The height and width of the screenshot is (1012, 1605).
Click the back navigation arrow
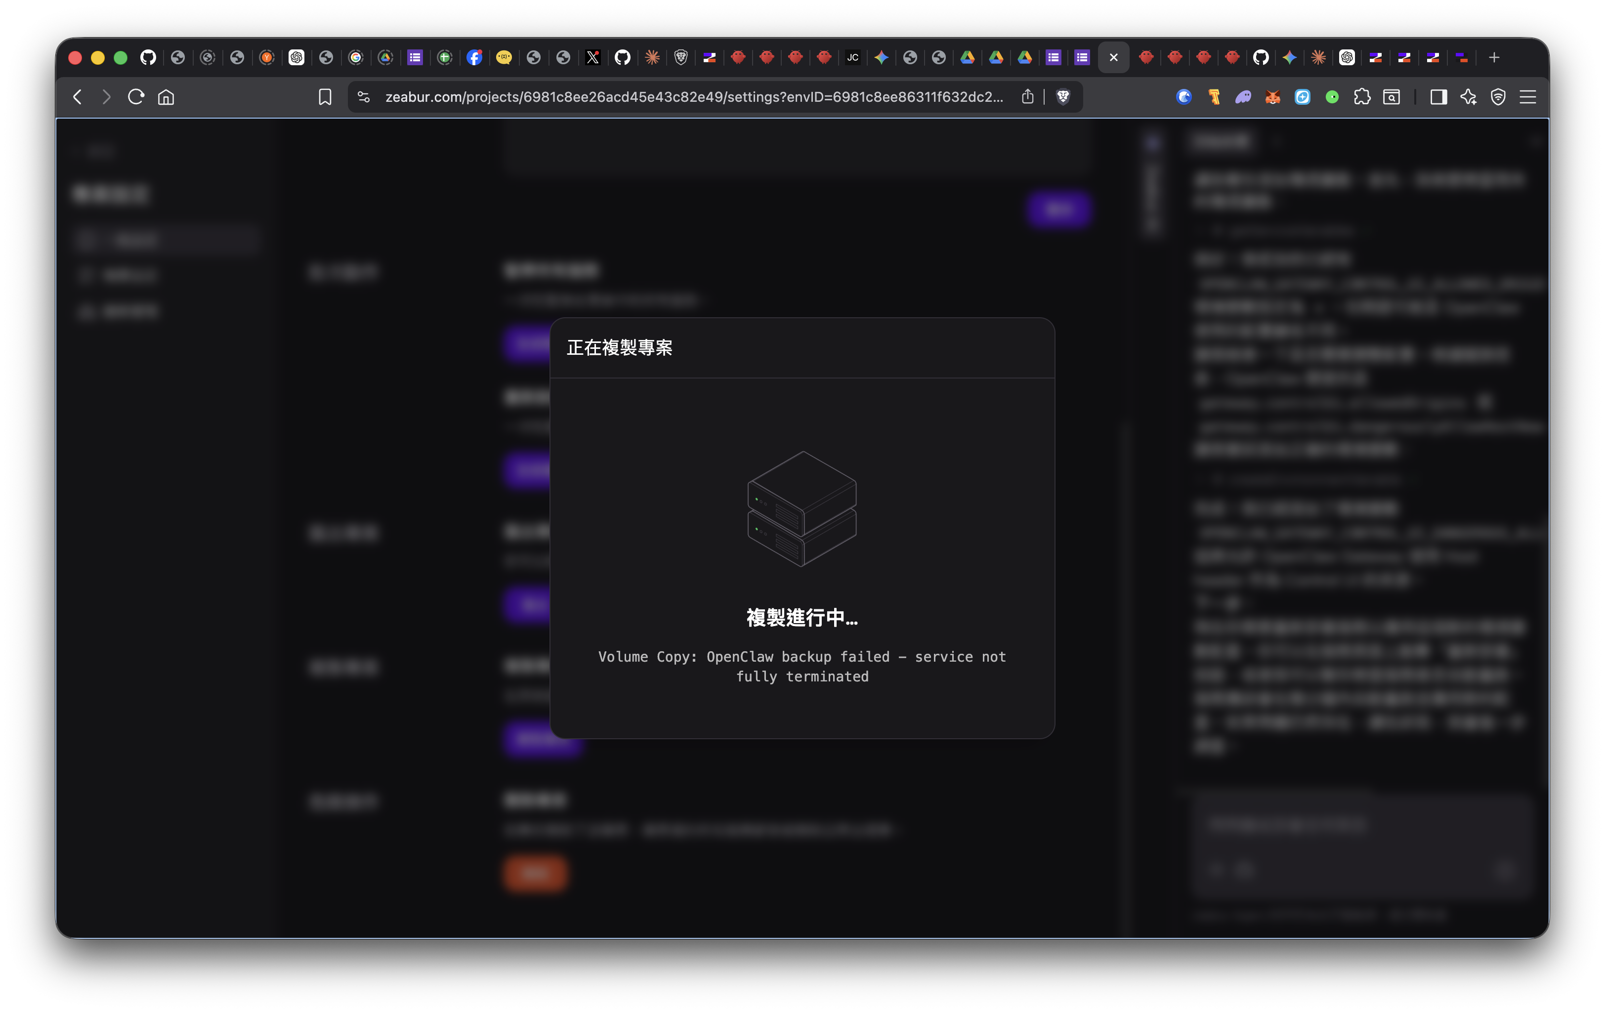click(x=77, y=97)
